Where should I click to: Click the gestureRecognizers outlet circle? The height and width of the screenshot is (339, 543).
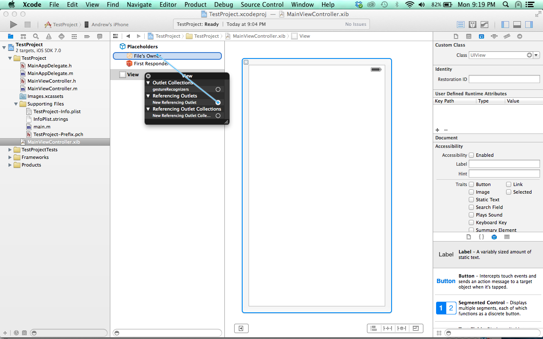(x=218, y=89)
